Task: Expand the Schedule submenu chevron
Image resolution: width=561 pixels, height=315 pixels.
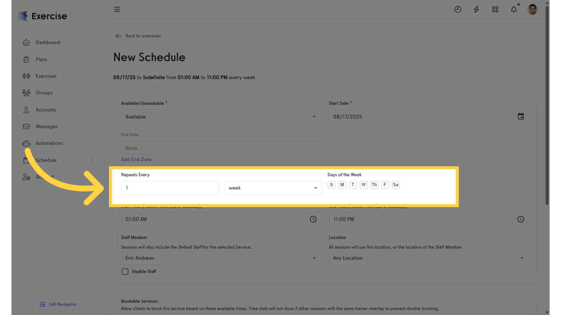Action: click(91, 160)
